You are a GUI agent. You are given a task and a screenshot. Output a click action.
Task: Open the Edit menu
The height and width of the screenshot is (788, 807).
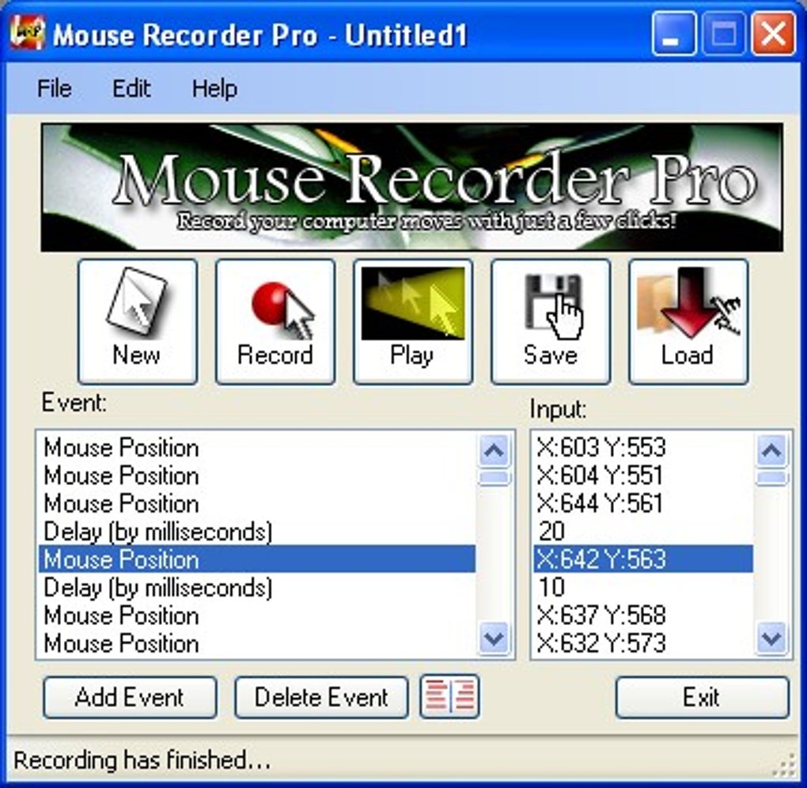tap(131, 89)
